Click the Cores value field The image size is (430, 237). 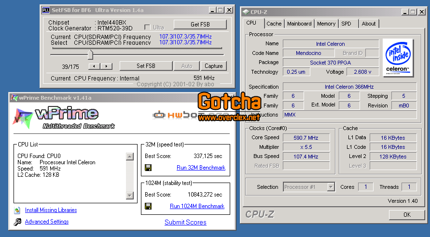365,187
